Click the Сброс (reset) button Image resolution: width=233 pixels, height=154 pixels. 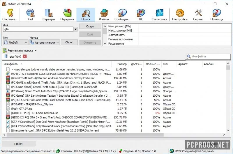click(69, 42)
